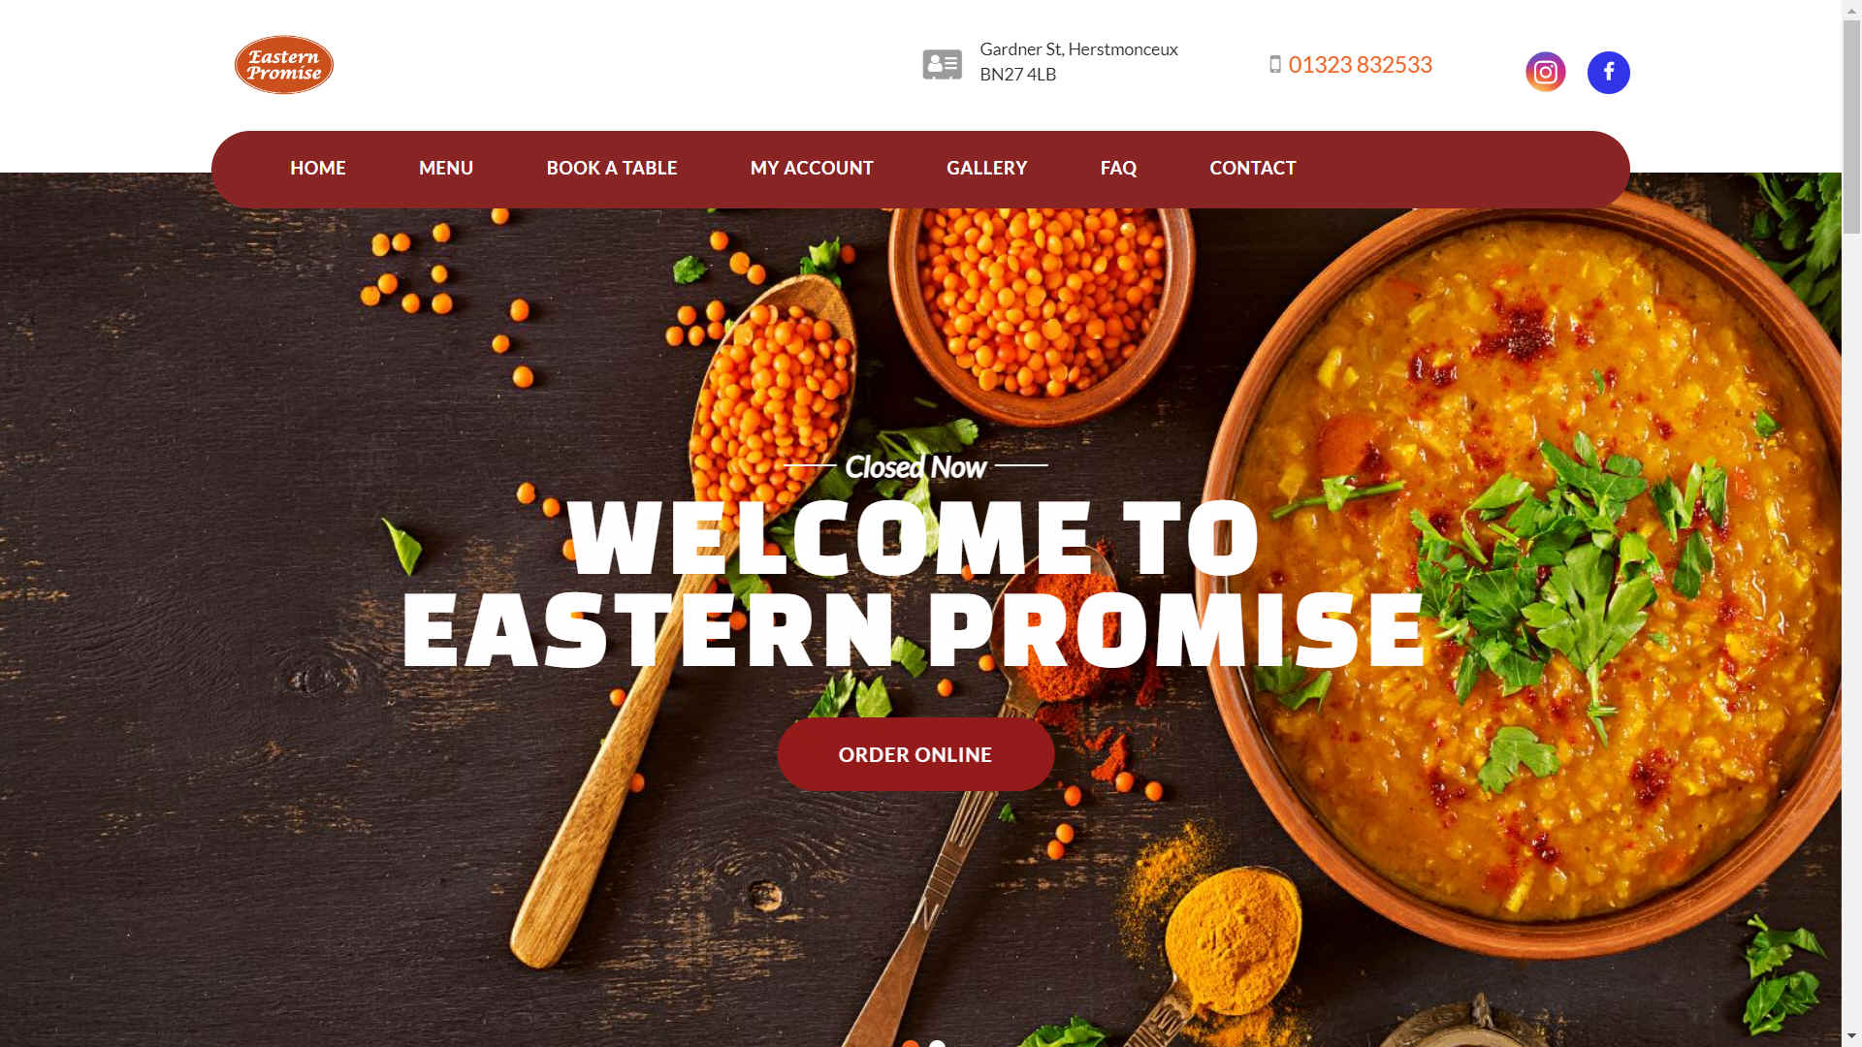Click the scrollbar up arrow
Image resolution: width=1862 pixels, height=1047 pixels.
[x=1851, y=9]
